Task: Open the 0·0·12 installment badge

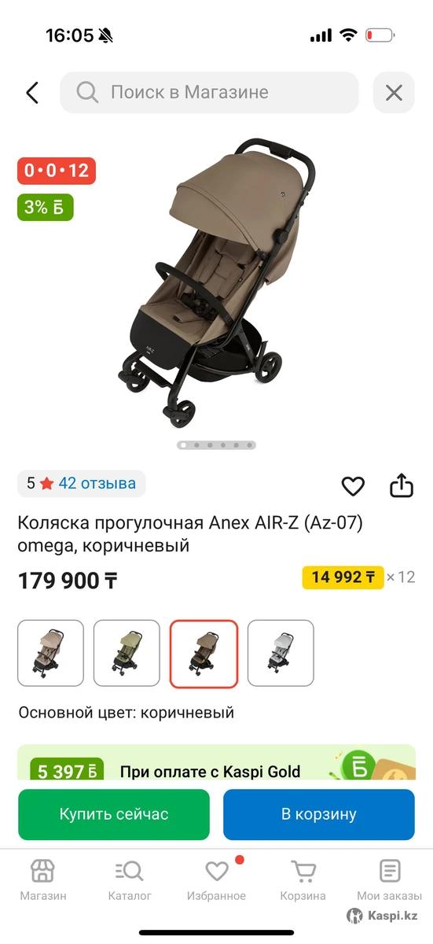Action: [x=57, y=171]
